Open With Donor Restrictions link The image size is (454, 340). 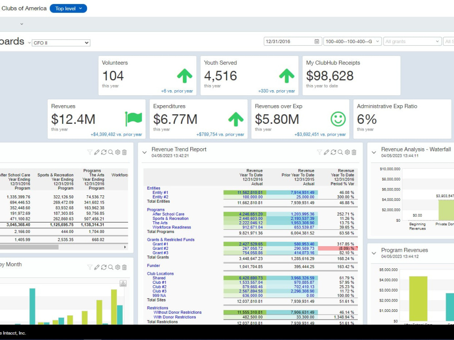pos(175,317)
